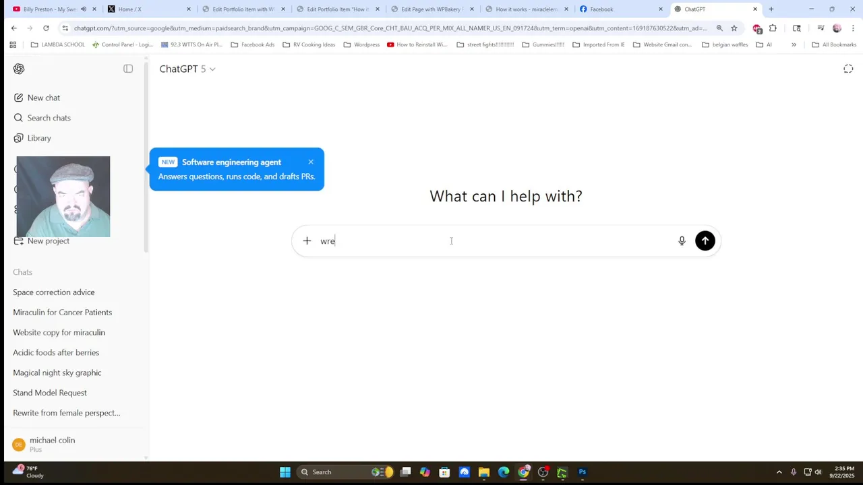Show more bookmarks with the double chevron

794,44
